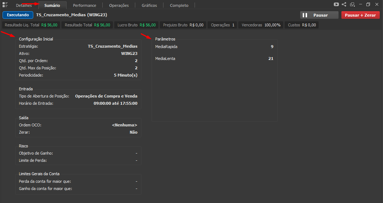The width and height of the screenshot is (383, 203).
Task: Click the MediaRapida parameter value 9
Action: click(x=272, y=47)
